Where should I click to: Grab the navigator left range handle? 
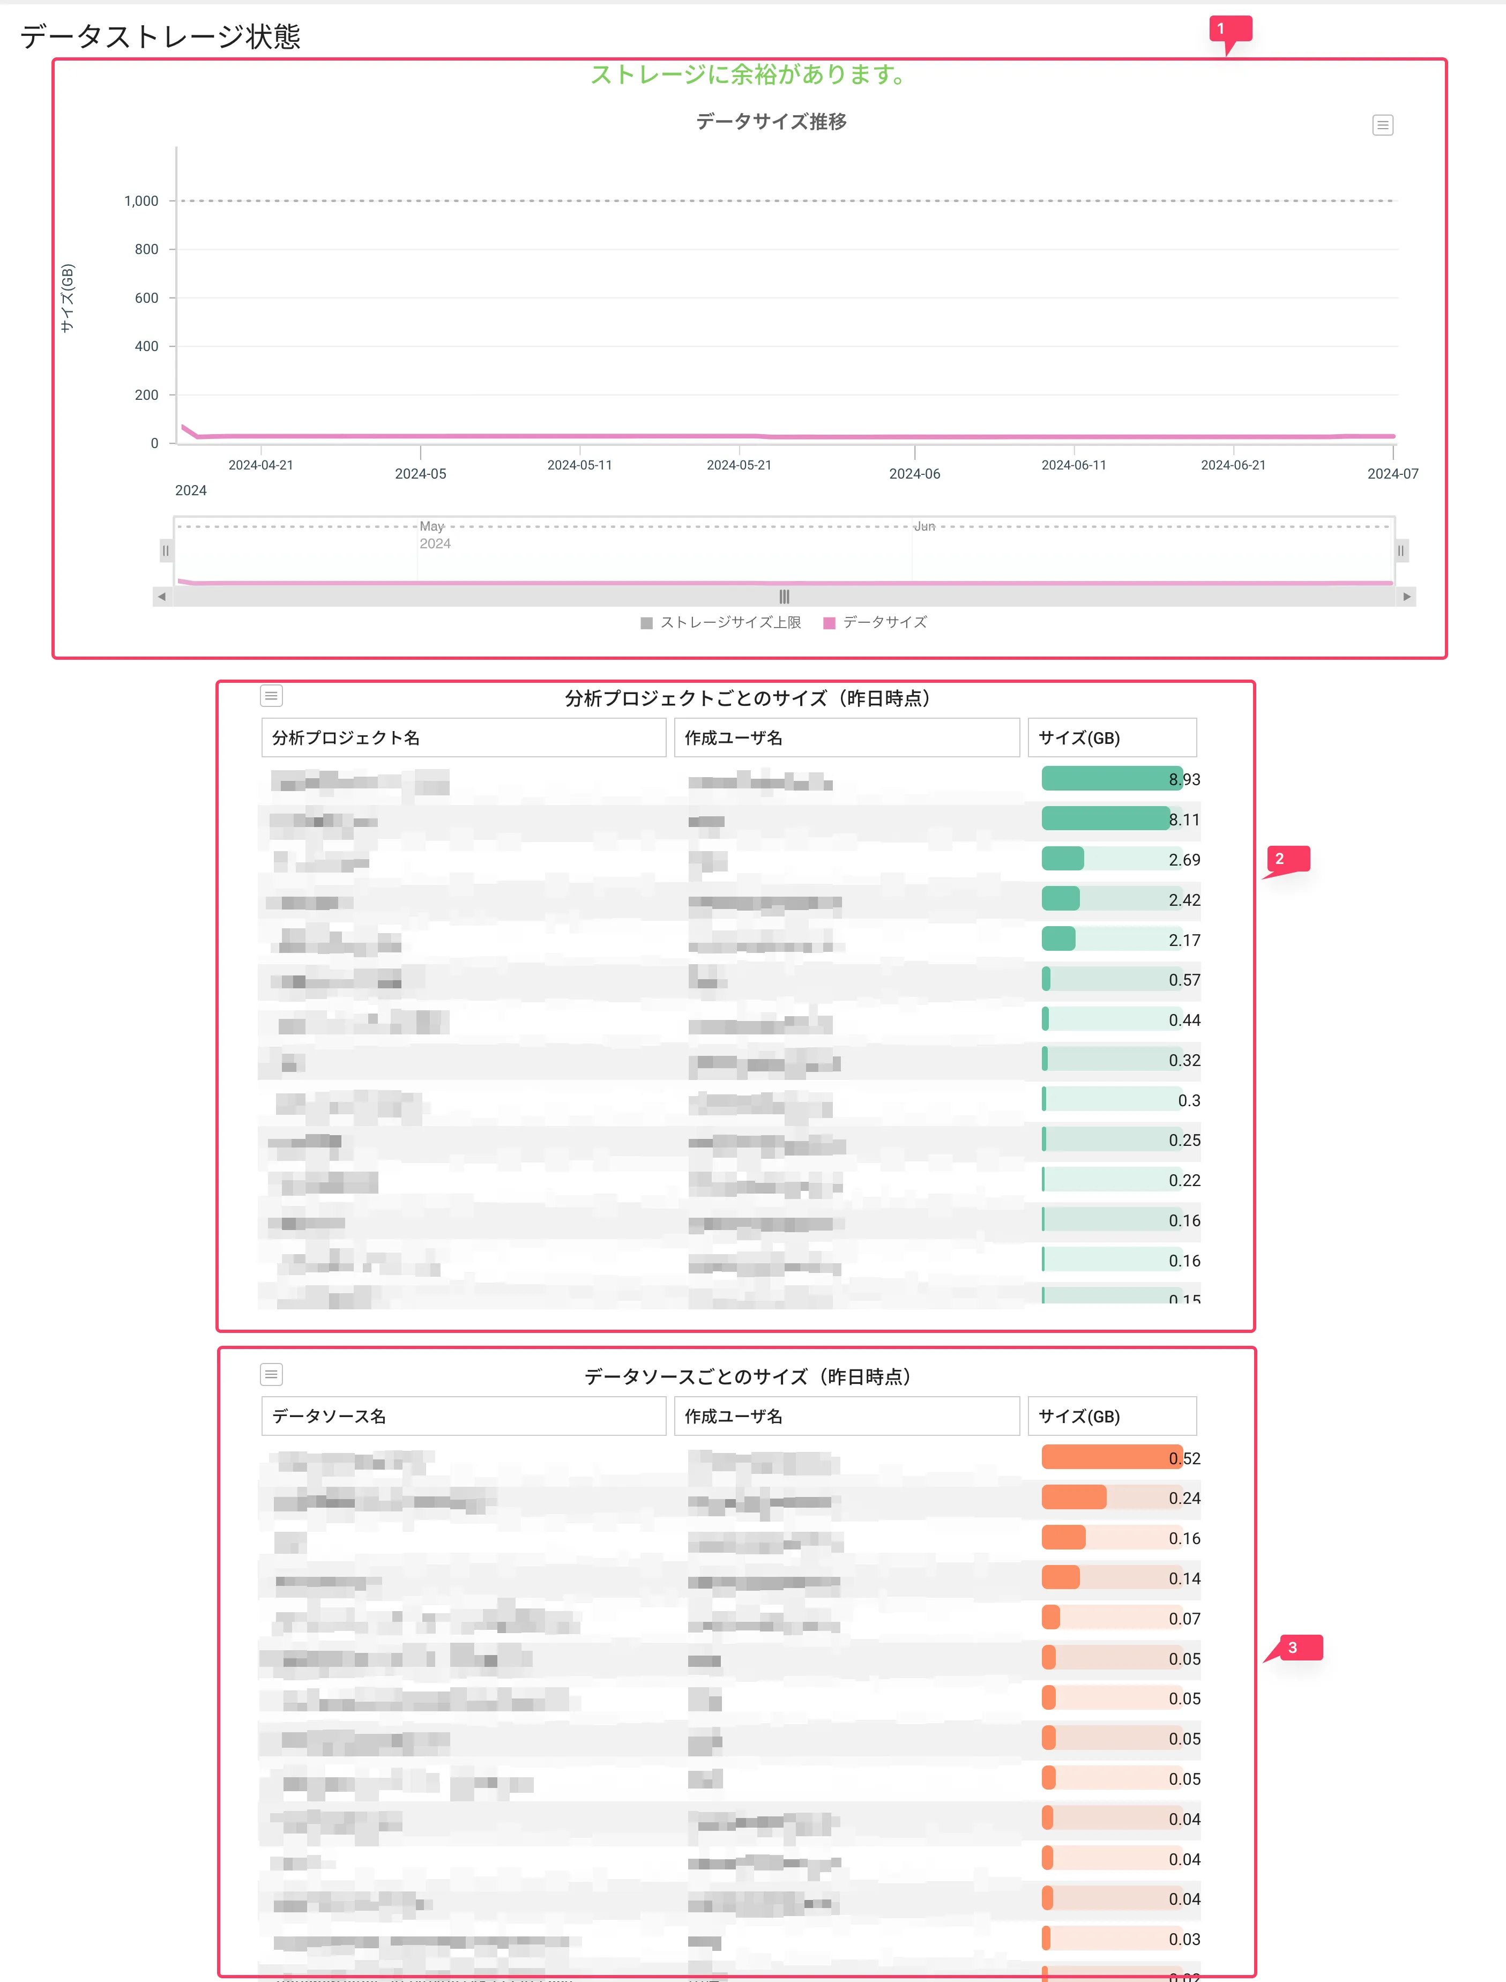tap(166, 550)
